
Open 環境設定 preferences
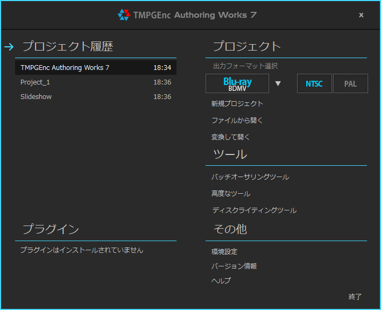224,252
